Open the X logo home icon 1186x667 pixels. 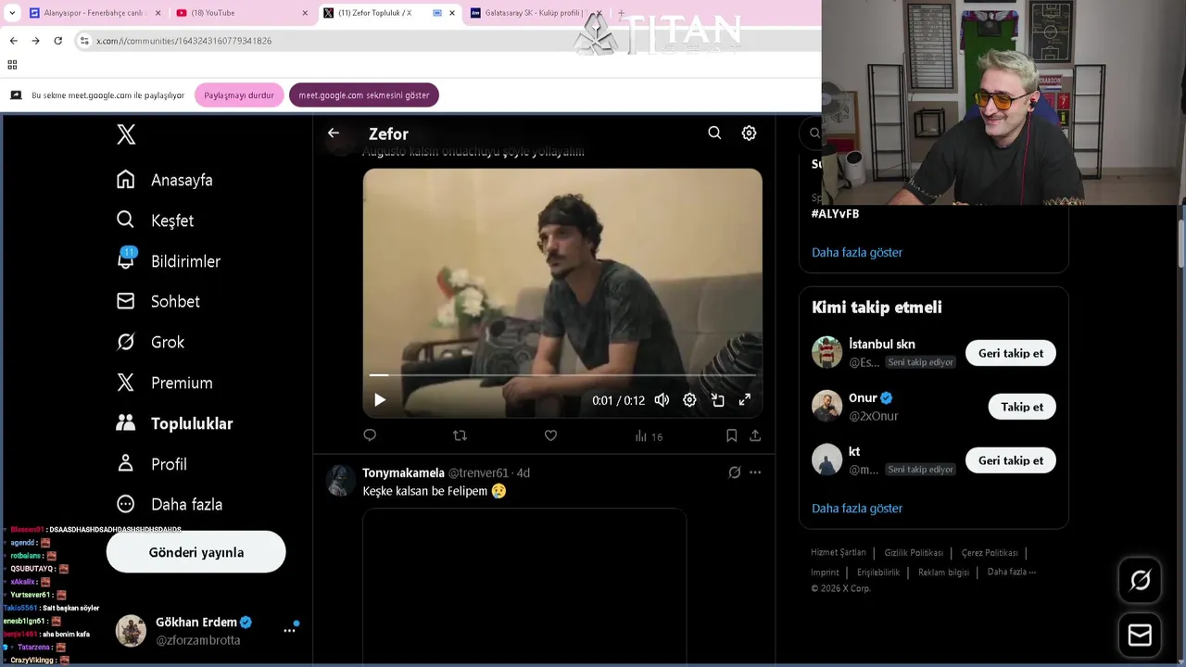point(126,134)
